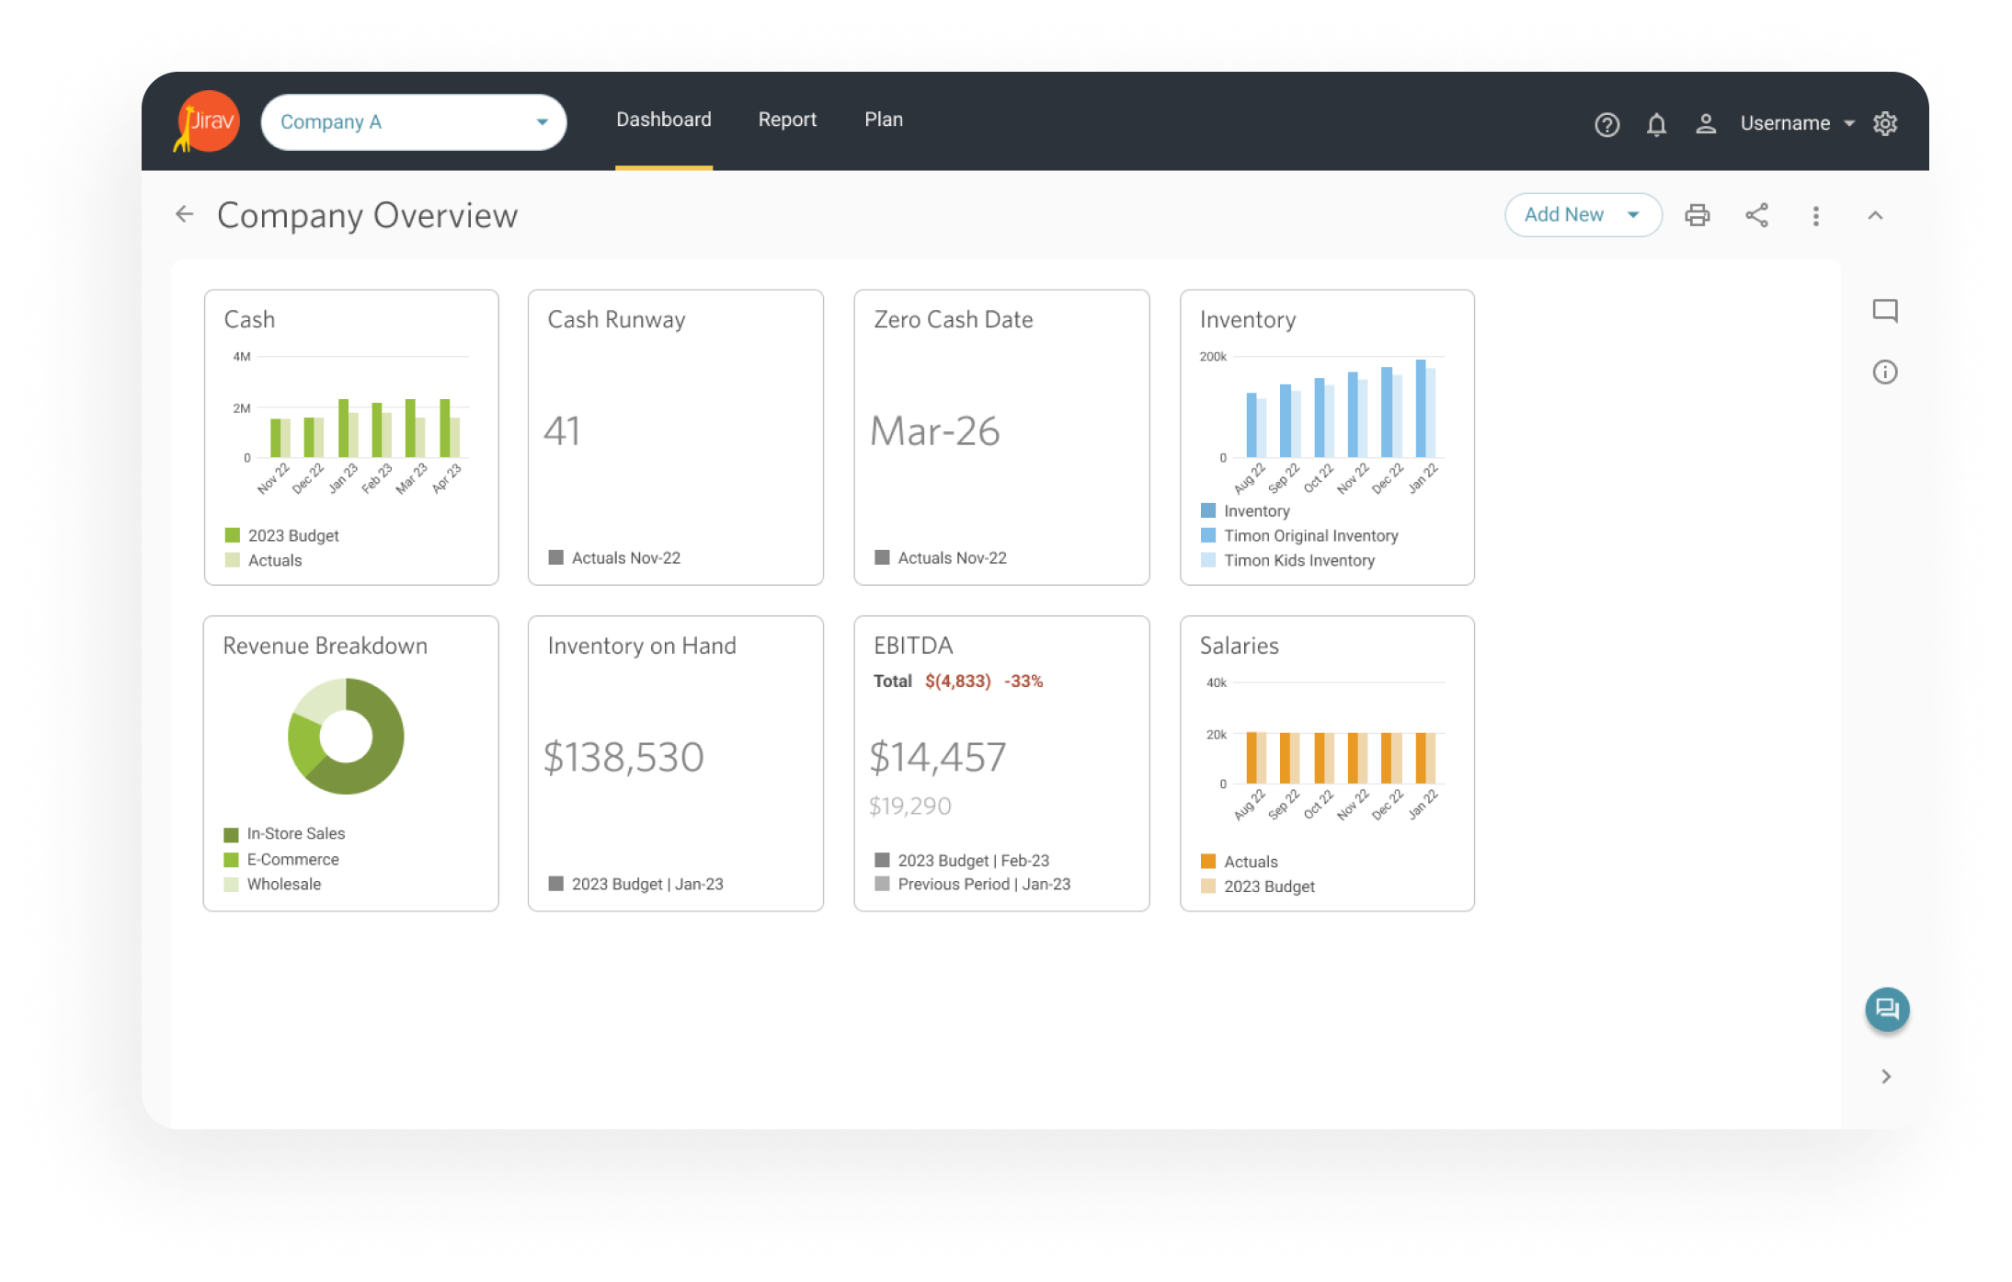The height and width of the screenshot is (1282, 2012).
Task: Click the help question mark icon
Action: pos(1606,124)
